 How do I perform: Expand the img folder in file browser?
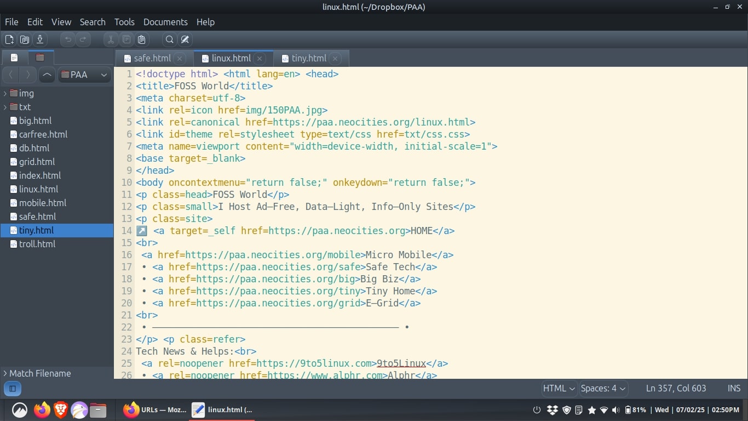tap(5, 93)
